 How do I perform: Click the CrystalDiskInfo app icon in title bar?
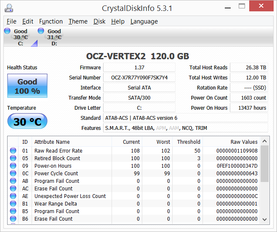tap(9, 8)
